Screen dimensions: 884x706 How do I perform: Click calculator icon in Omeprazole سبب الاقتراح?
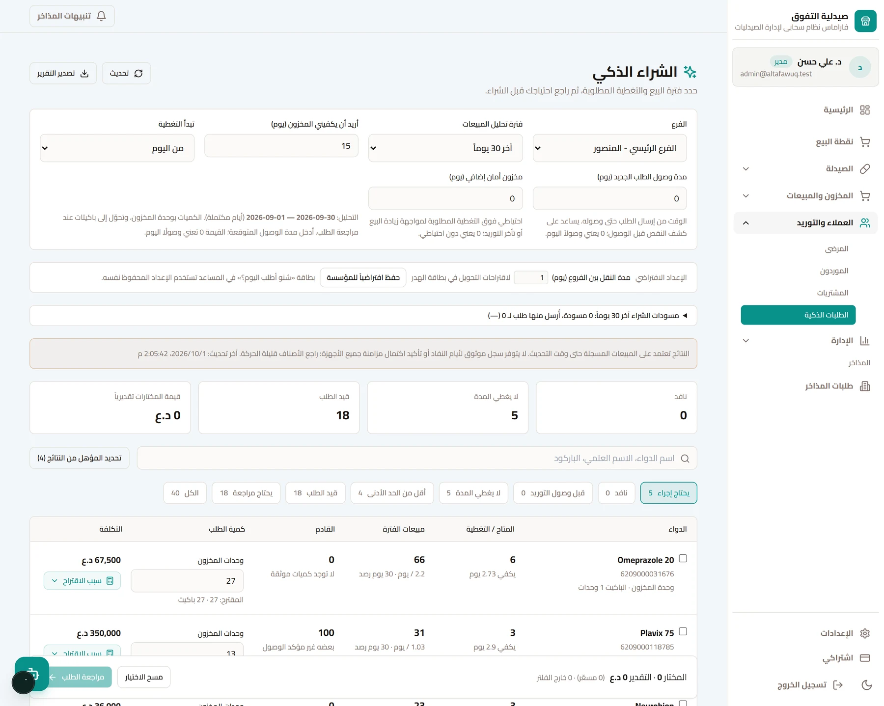110,581
